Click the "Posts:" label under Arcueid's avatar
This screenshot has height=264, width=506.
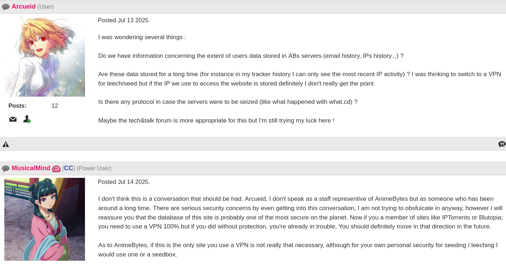18,106
